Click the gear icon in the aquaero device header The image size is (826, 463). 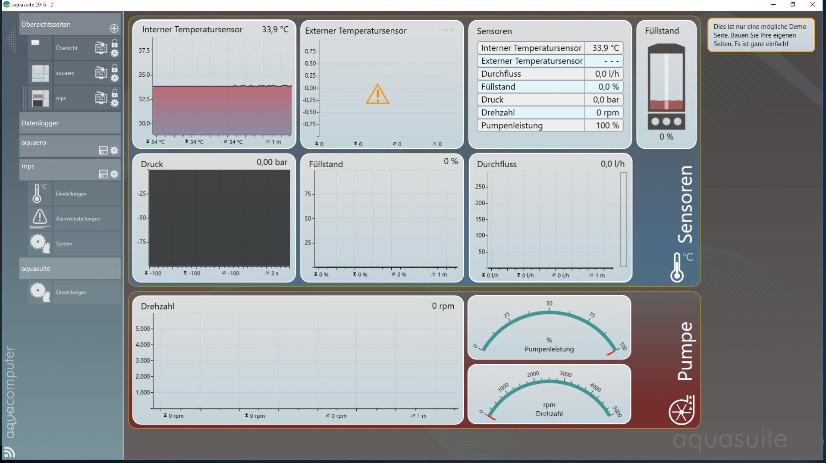(x=114, y=150)
